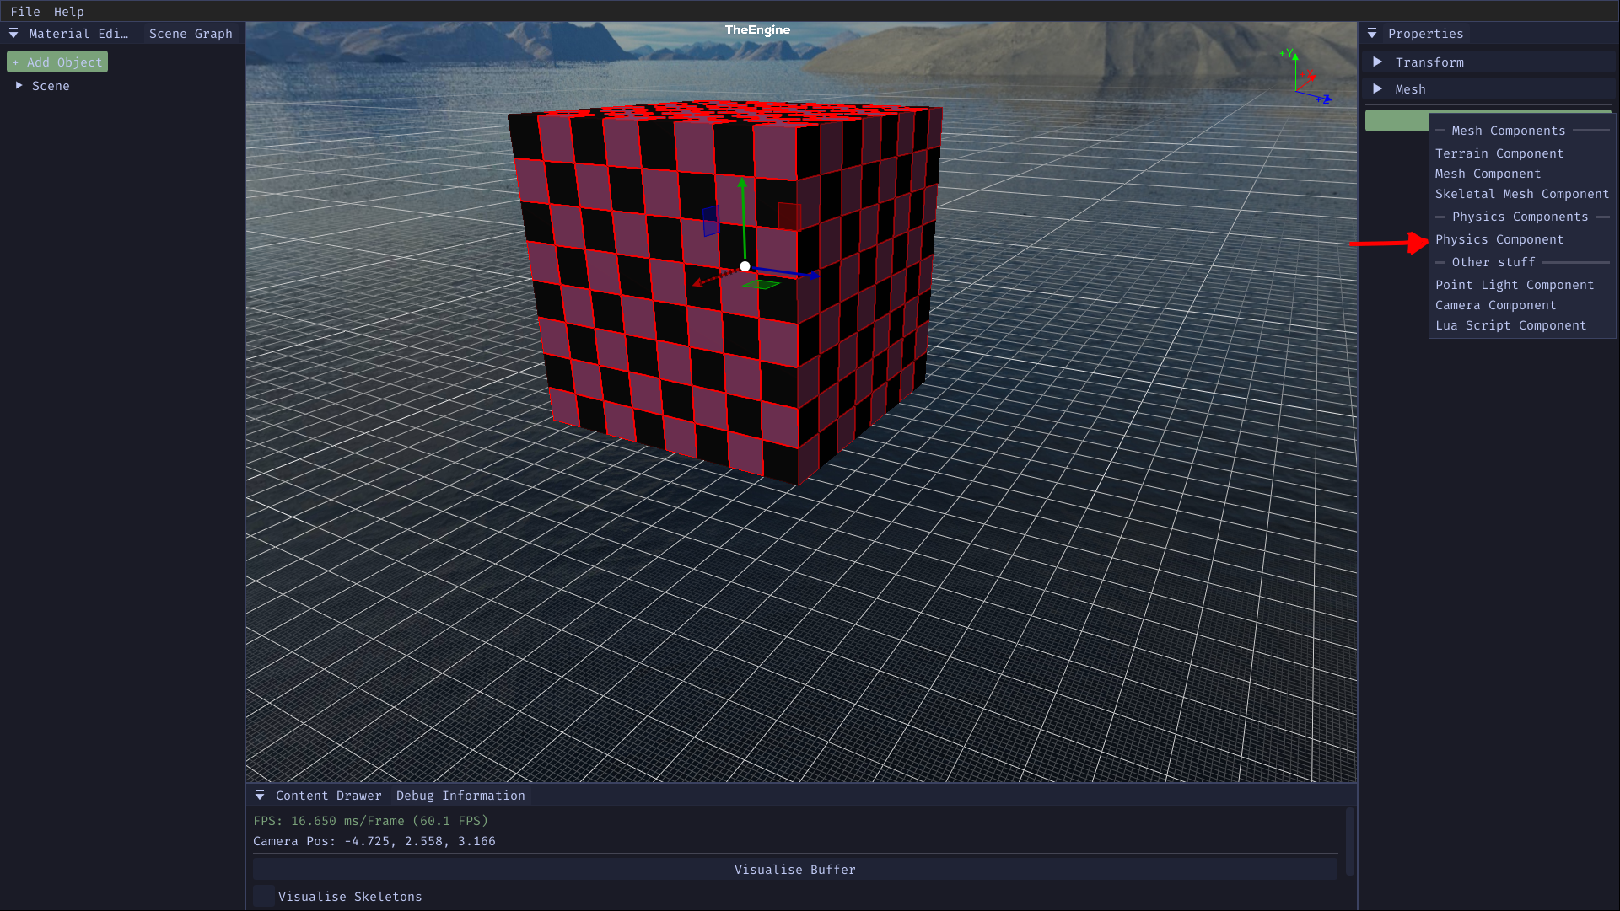Image resolution: width=1620 pixels, height=911 pixels.
Task: Collapse the bottom panel with the triangle icon
Action: [260, 796]
